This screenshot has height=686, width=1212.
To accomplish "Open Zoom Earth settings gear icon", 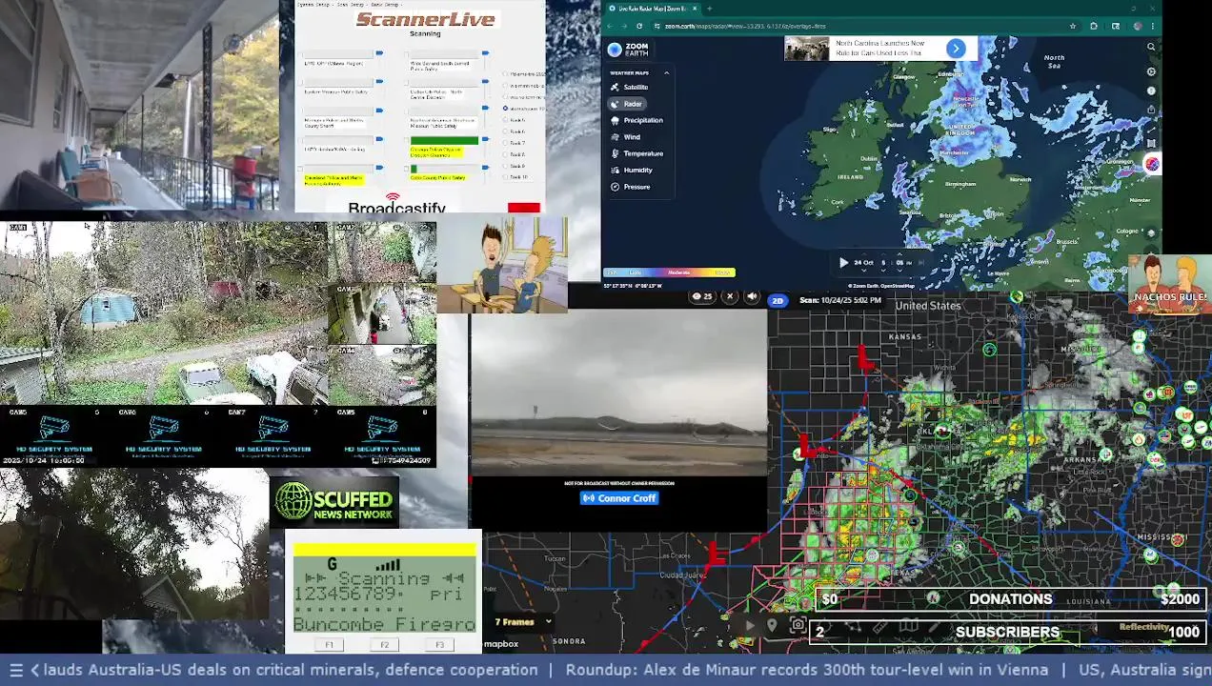I will click(x=1151, y=71).
